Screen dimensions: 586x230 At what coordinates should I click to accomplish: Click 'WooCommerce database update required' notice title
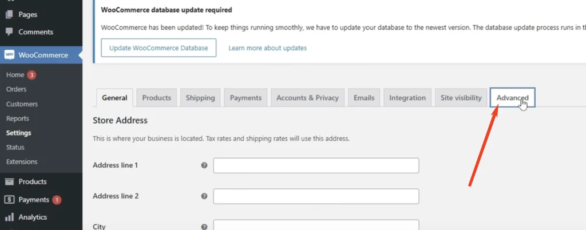[x=167, y=10]
